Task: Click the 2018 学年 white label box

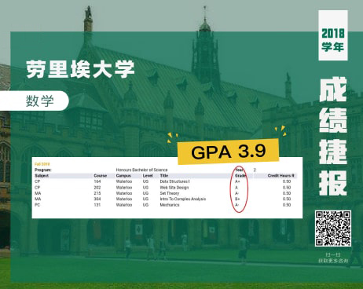Action: tap(333, 35)
